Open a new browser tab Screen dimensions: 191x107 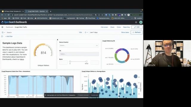(50, 11)
